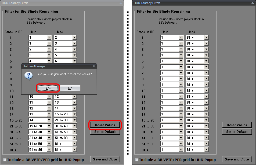Open Max dropdown for stack 13, right window

(207, 108)
